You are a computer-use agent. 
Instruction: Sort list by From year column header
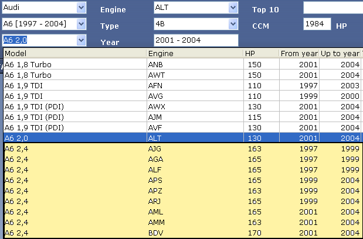pos(299,53)
